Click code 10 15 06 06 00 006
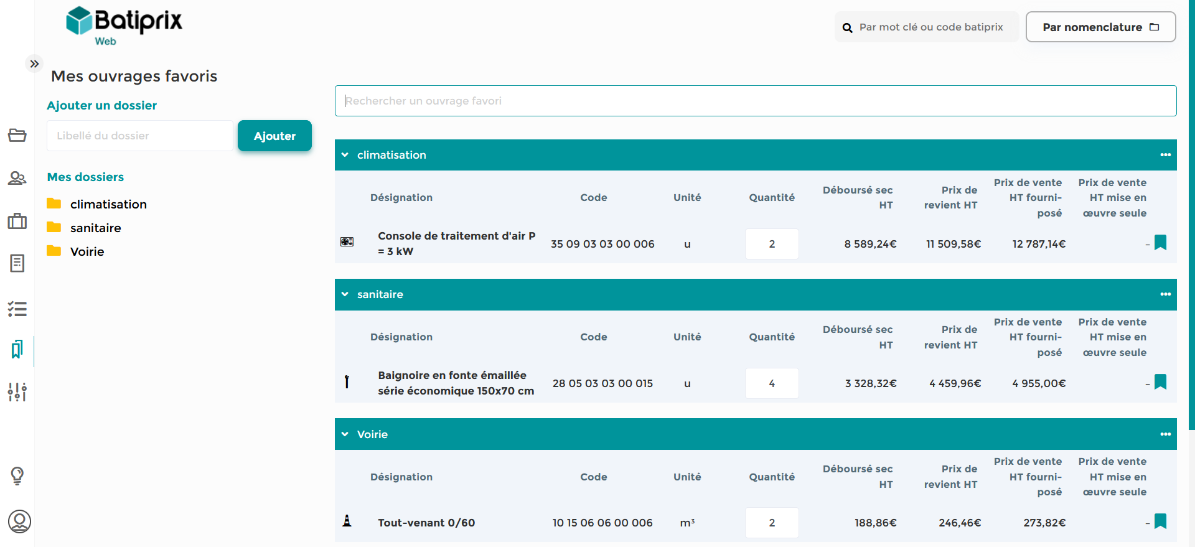The height and width of the screenshot is (547, 1195). click(602, 523)
